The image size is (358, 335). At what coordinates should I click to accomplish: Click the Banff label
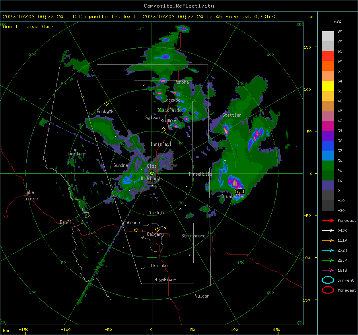(66, 222)
